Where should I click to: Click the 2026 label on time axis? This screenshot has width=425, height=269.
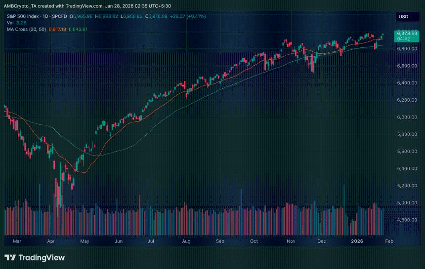click(x=357, y=241)
